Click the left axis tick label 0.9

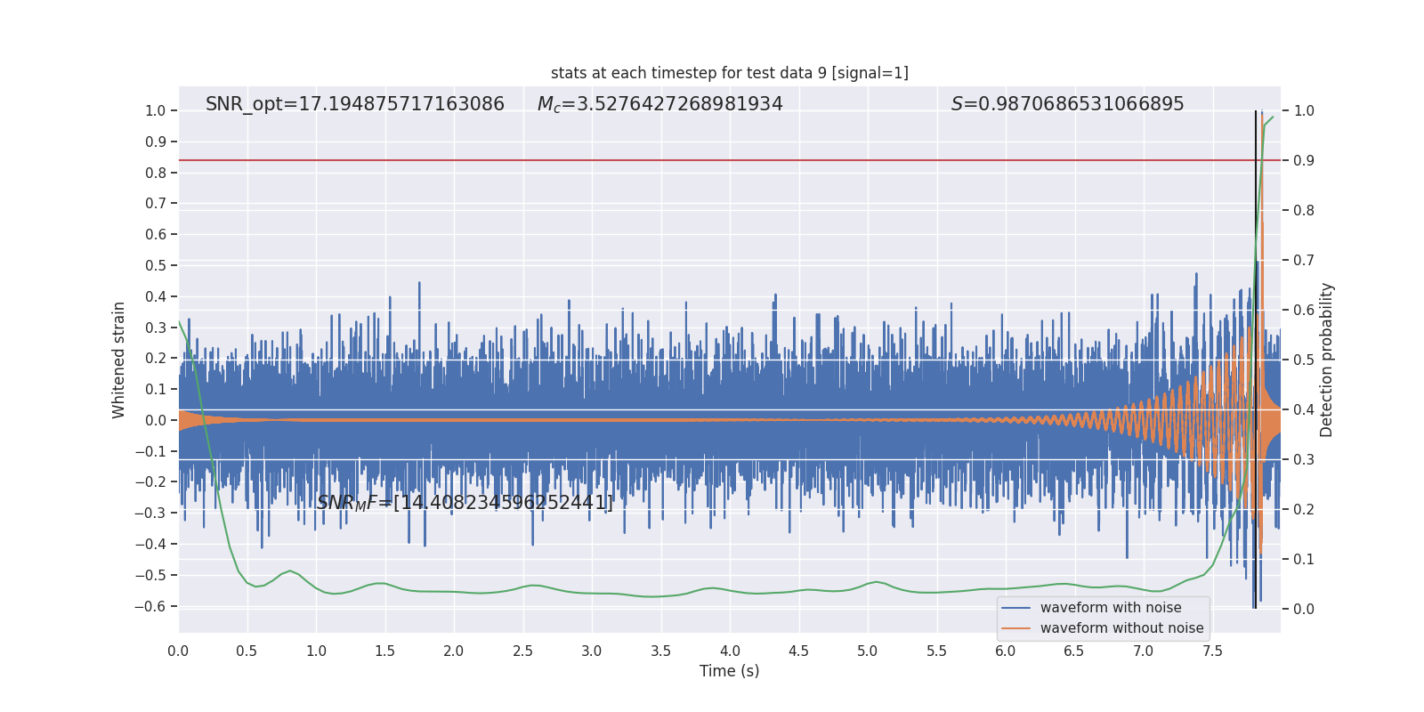pyautogui.click(x=156, y=142)
